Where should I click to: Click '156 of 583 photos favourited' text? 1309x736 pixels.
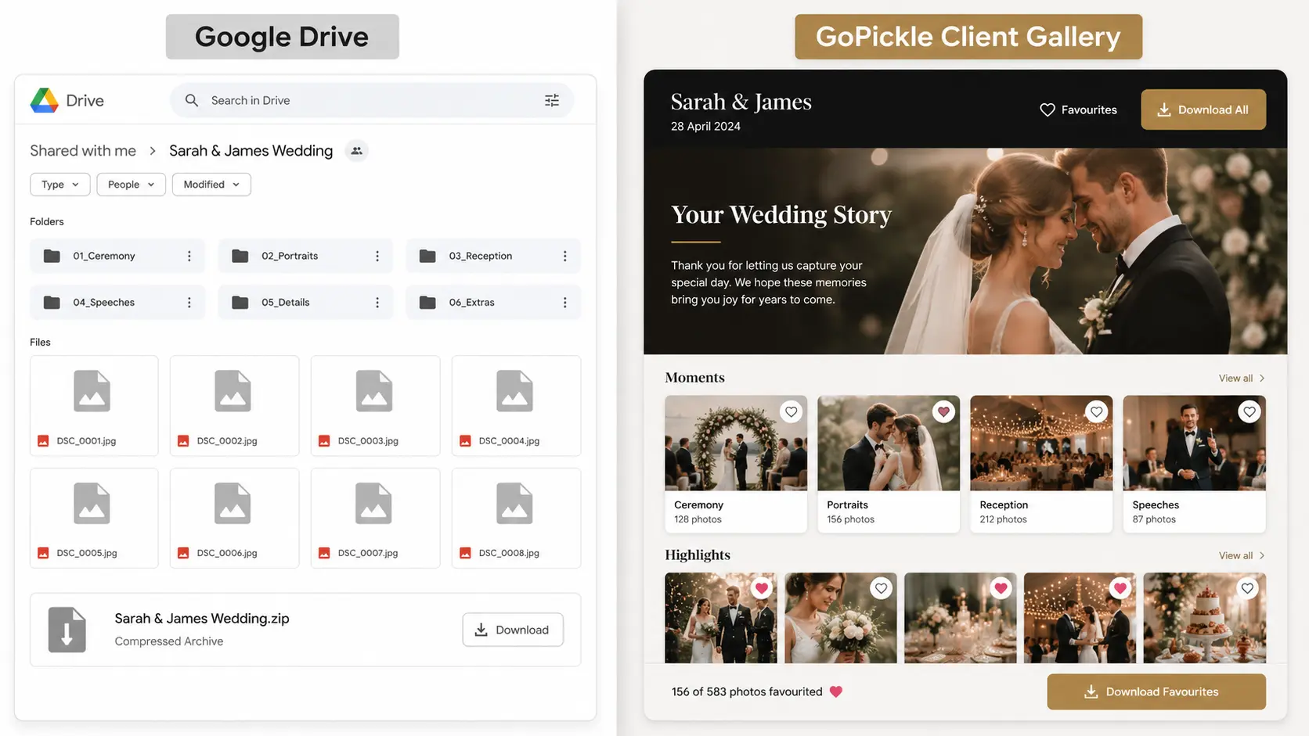[747, 691]
